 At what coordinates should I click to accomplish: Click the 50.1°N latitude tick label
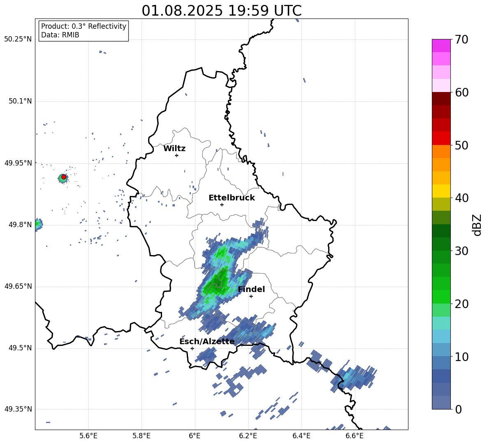tap(20, 101)
